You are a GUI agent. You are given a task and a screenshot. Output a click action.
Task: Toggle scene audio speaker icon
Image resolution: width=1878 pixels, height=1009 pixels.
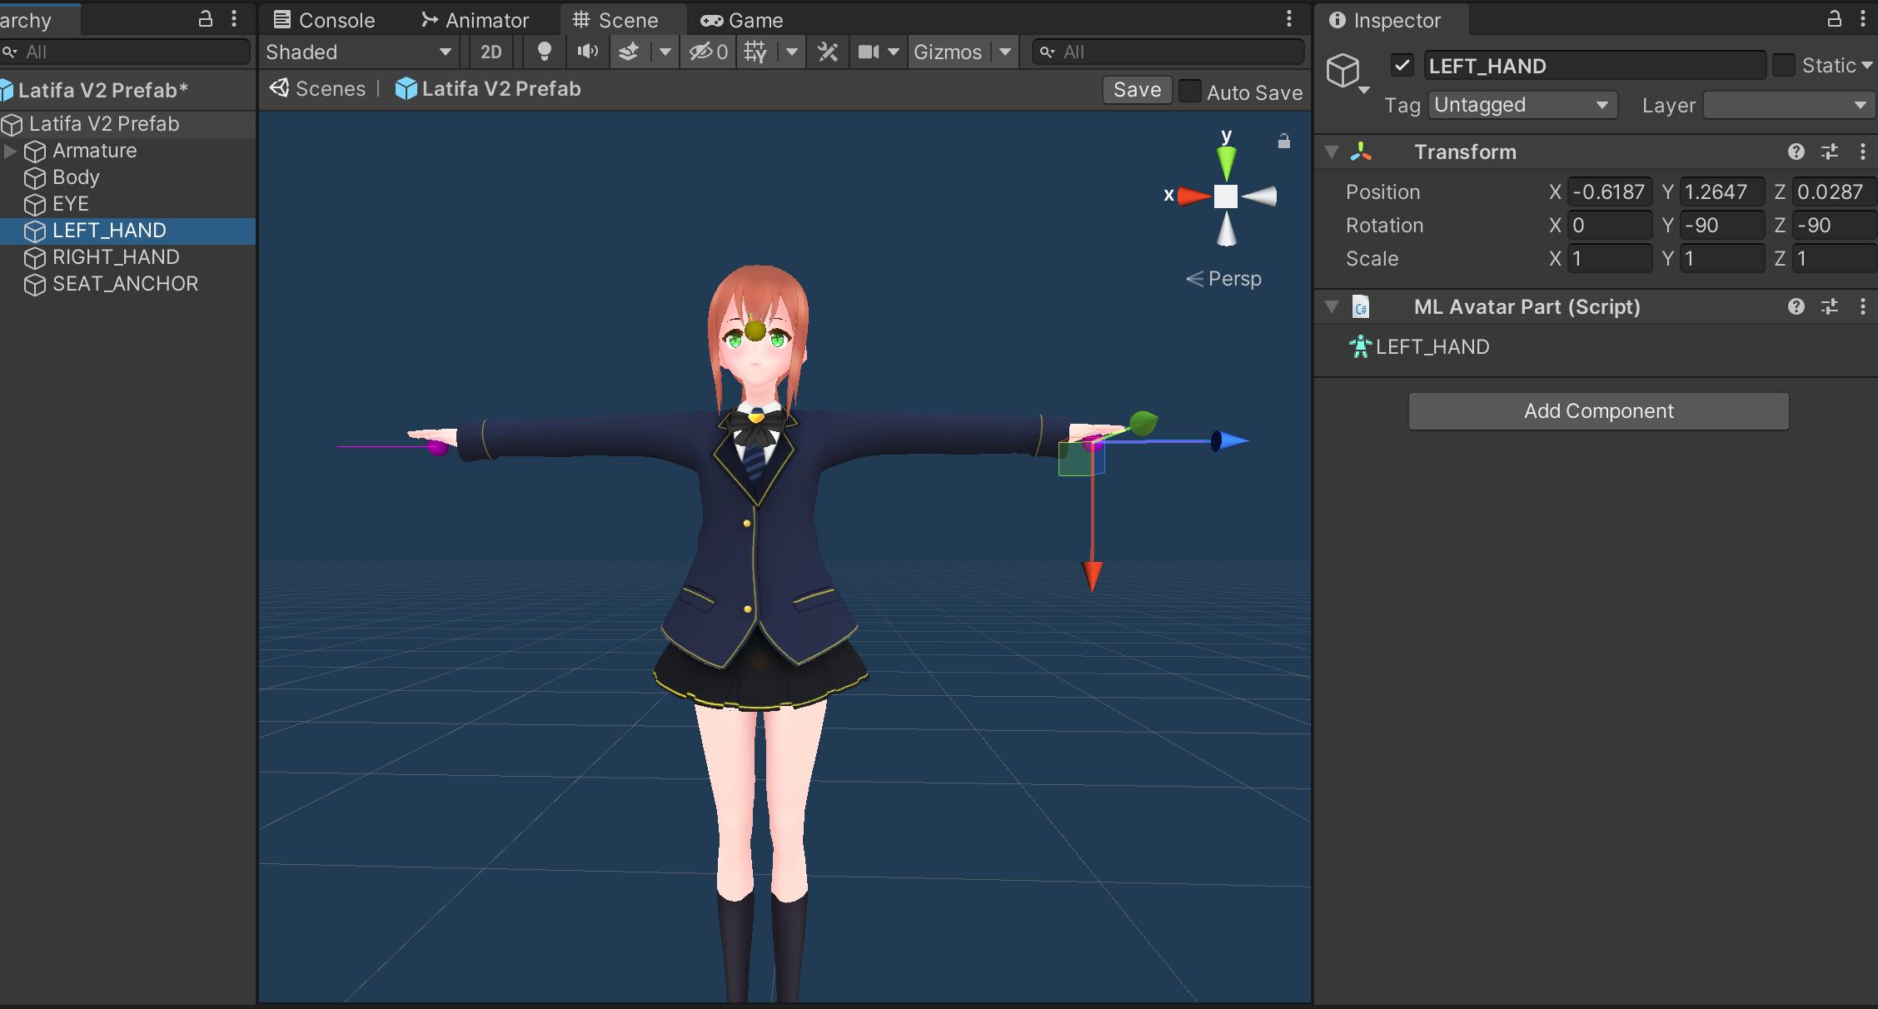pos(587,52)
